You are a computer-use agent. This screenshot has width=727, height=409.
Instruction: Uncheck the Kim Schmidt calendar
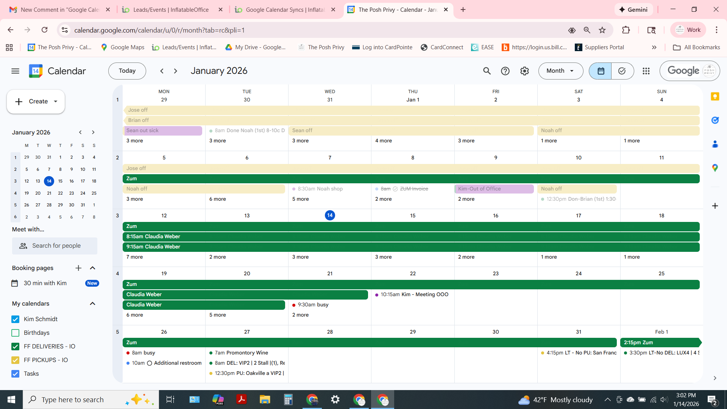click(x=15, y=319)
